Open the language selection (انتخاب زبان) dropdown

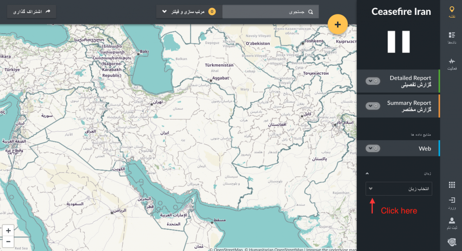click(399, 188)
